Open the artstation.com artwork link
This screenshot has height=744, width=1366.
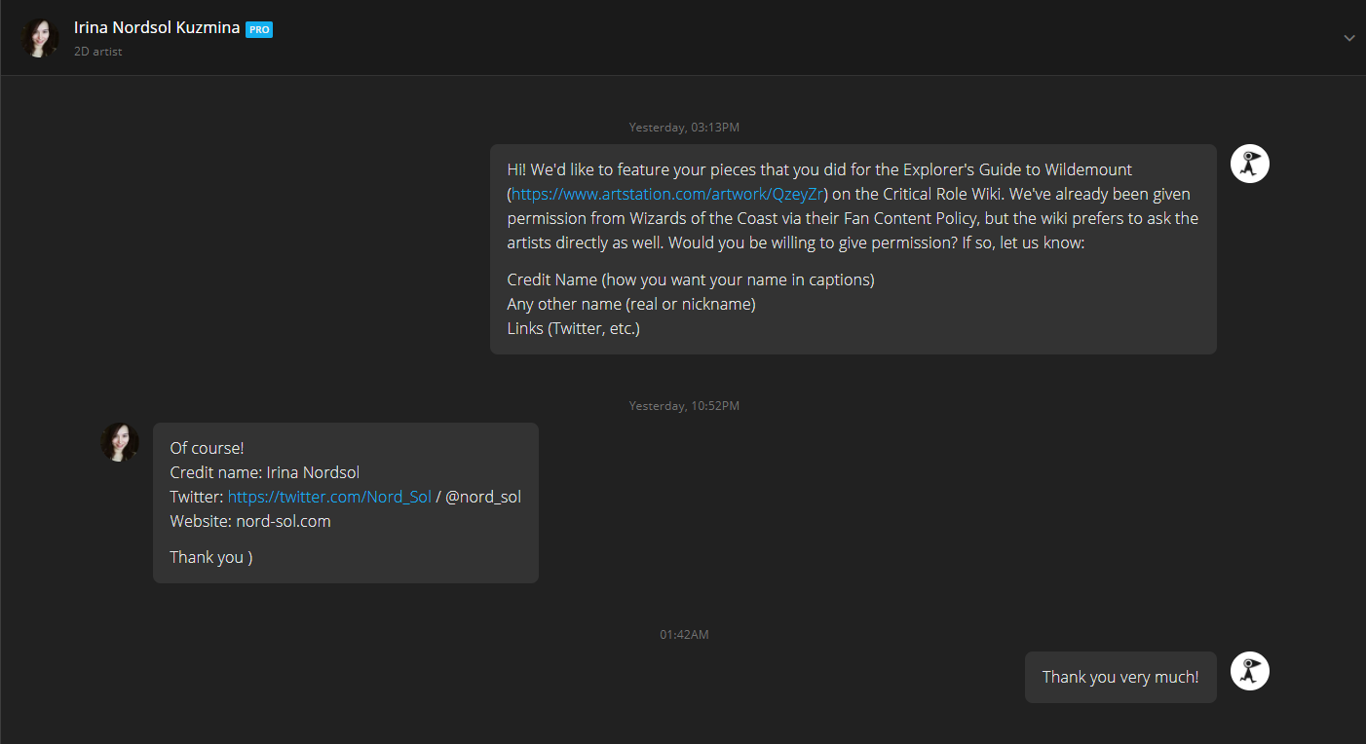(667, 193)
